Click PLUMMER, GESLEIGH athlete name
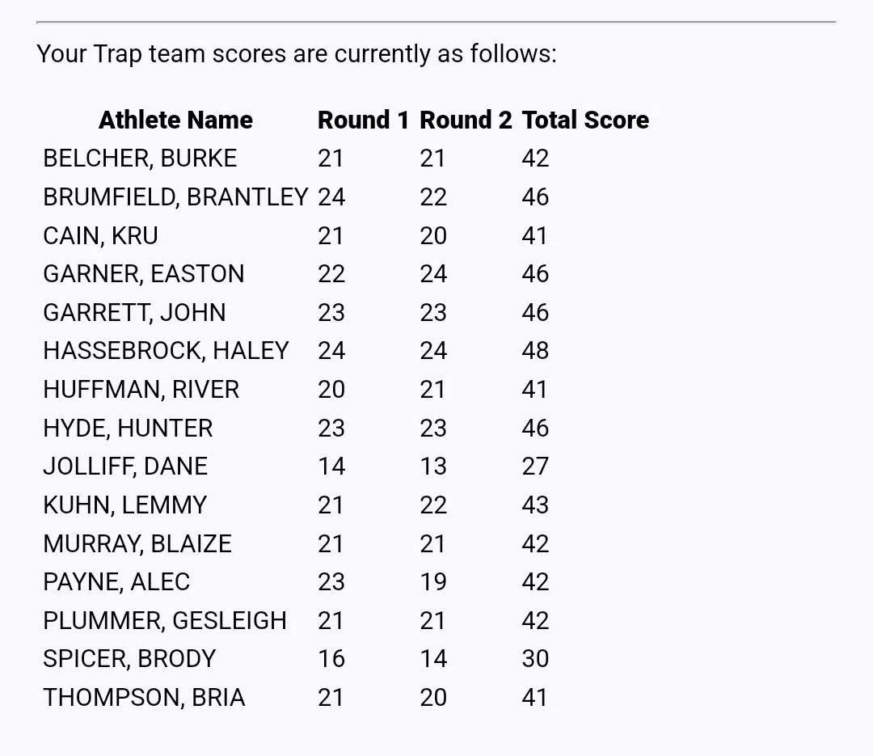Viewport: 873px width, 756px height. (x=165, y=620)
